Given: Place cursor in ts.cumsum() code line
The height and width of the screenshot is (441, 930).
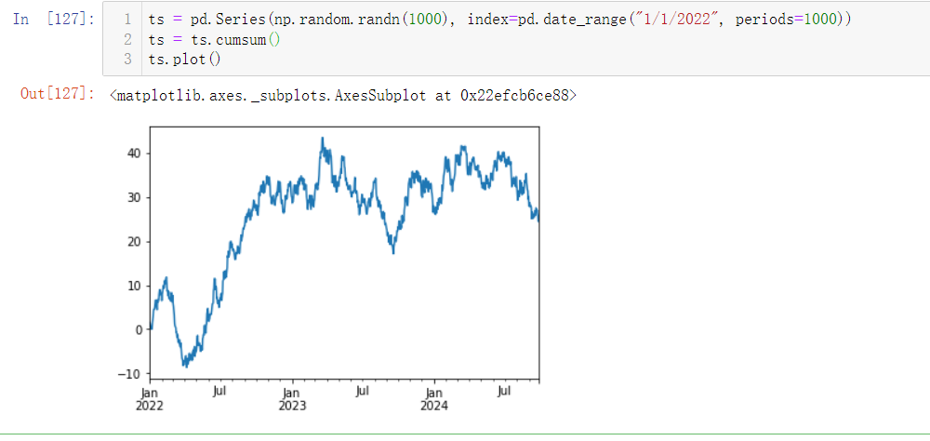Looking at the screenshot, I should [x=214, y=40].
